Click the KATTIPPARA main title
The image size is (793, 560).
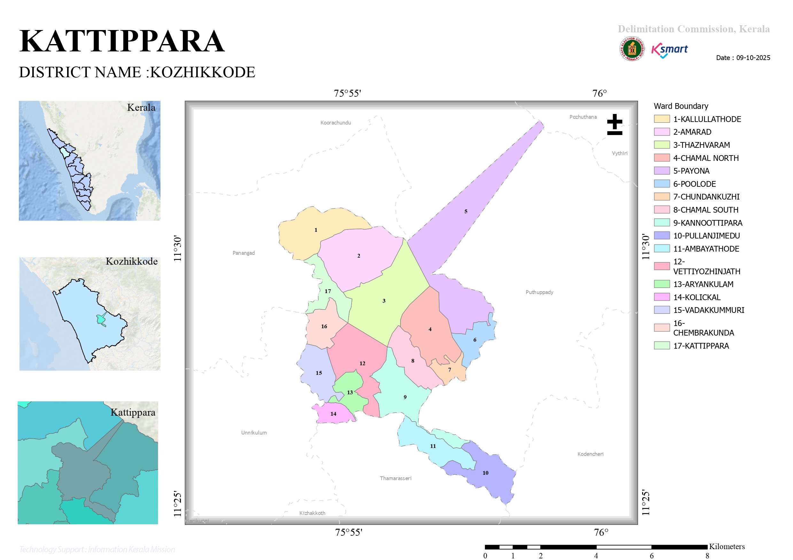(122, 41)
